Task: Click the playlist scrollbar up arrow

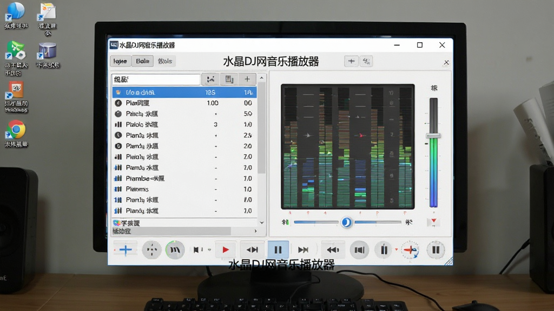Action: [x=261, y=78]
